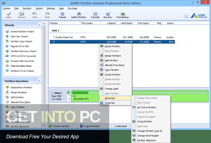211x143 pixels.
Task: Open NTFS to FAT32 Converter
Action: tap(23, 56)
